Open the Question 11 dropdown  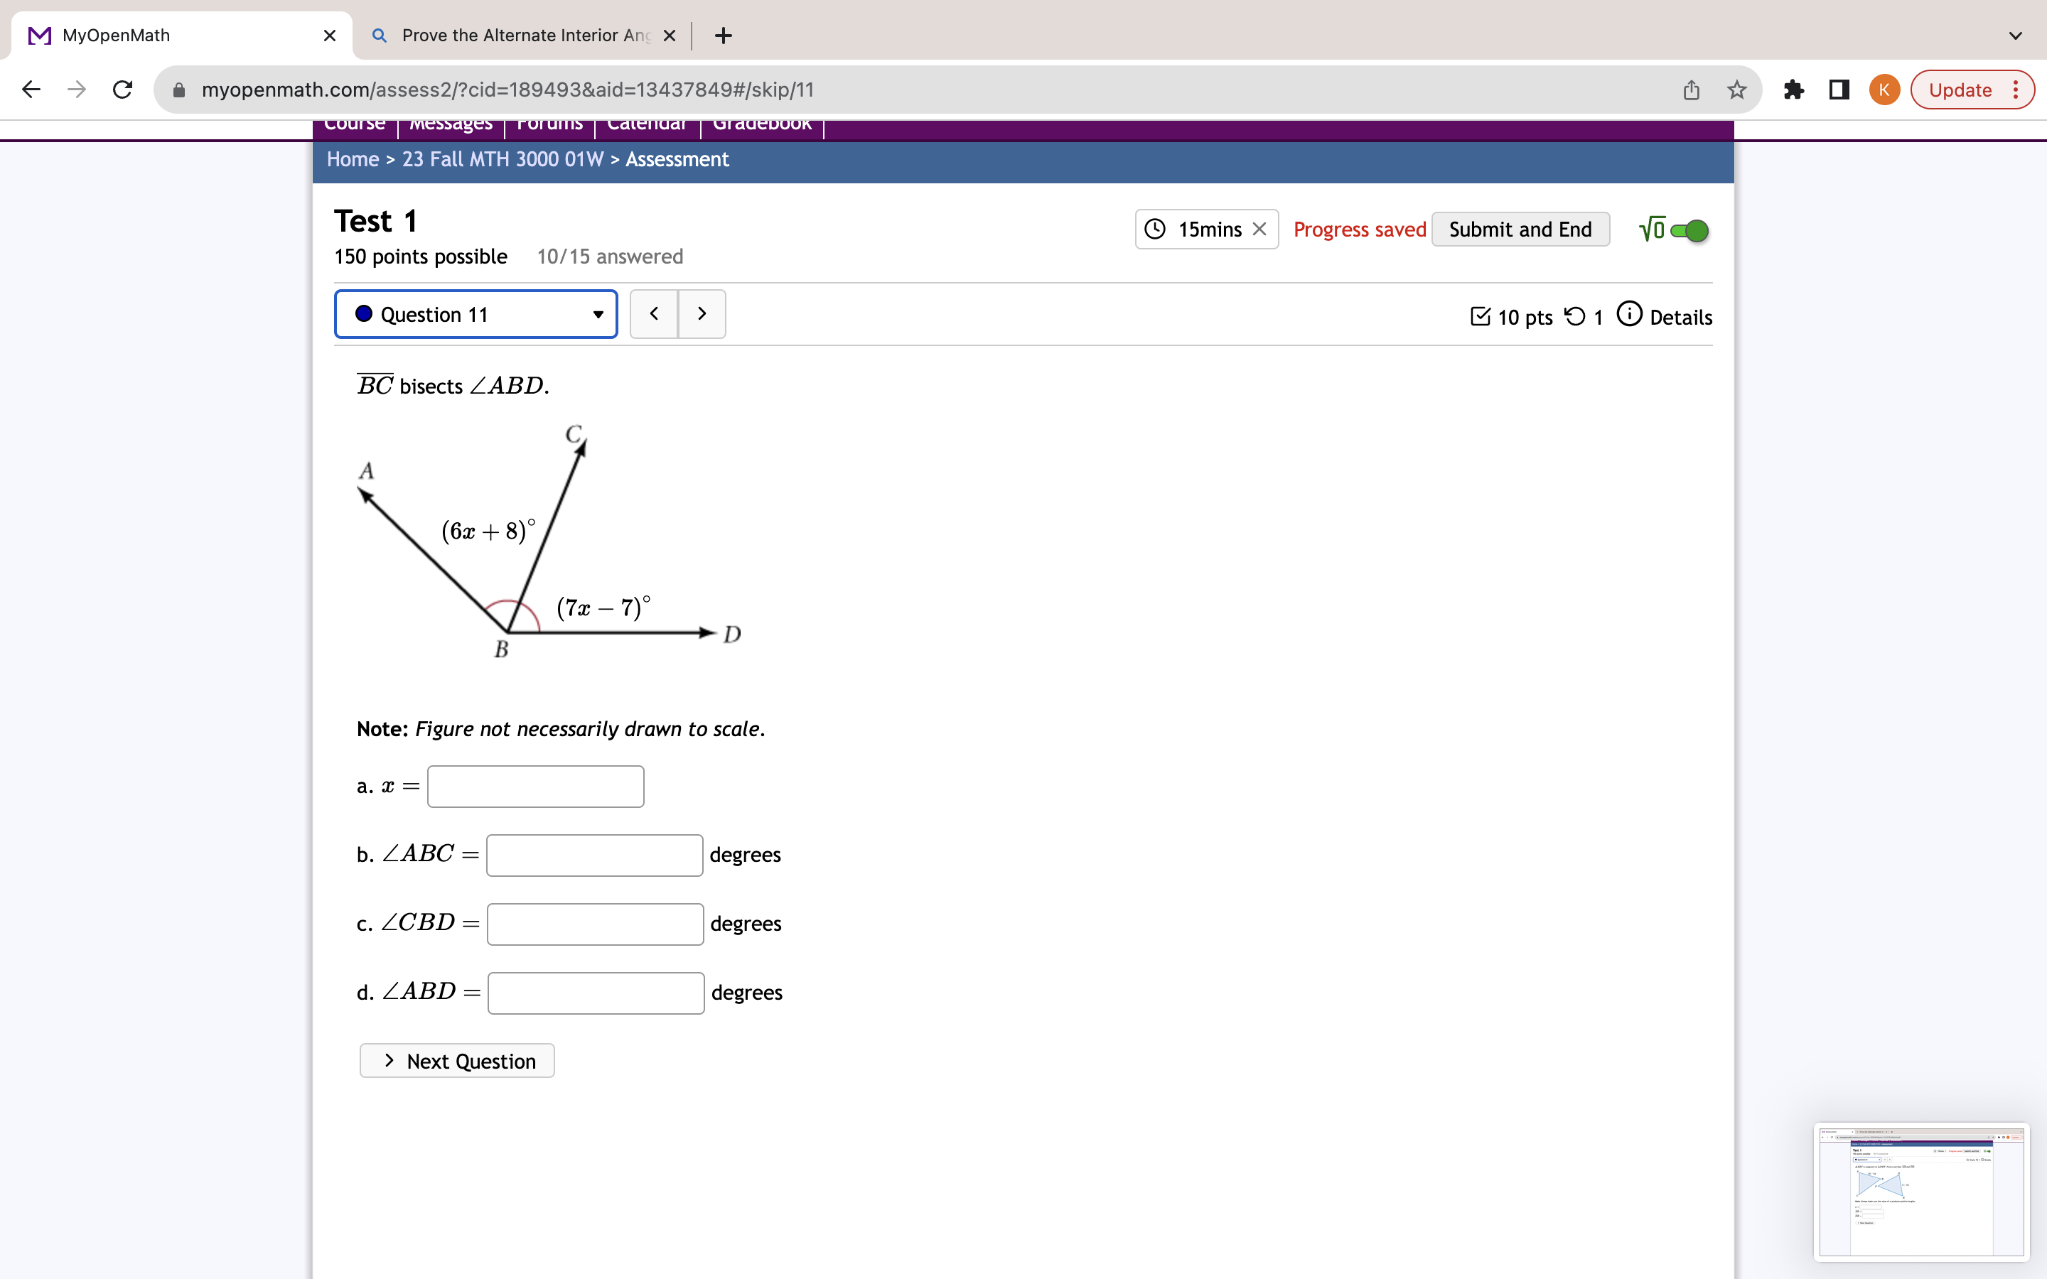pos(476,315)
